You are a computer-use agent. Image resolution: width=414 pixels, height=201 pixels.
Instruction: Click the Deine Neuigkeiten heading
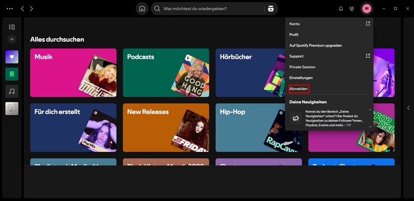pos(308,102)
